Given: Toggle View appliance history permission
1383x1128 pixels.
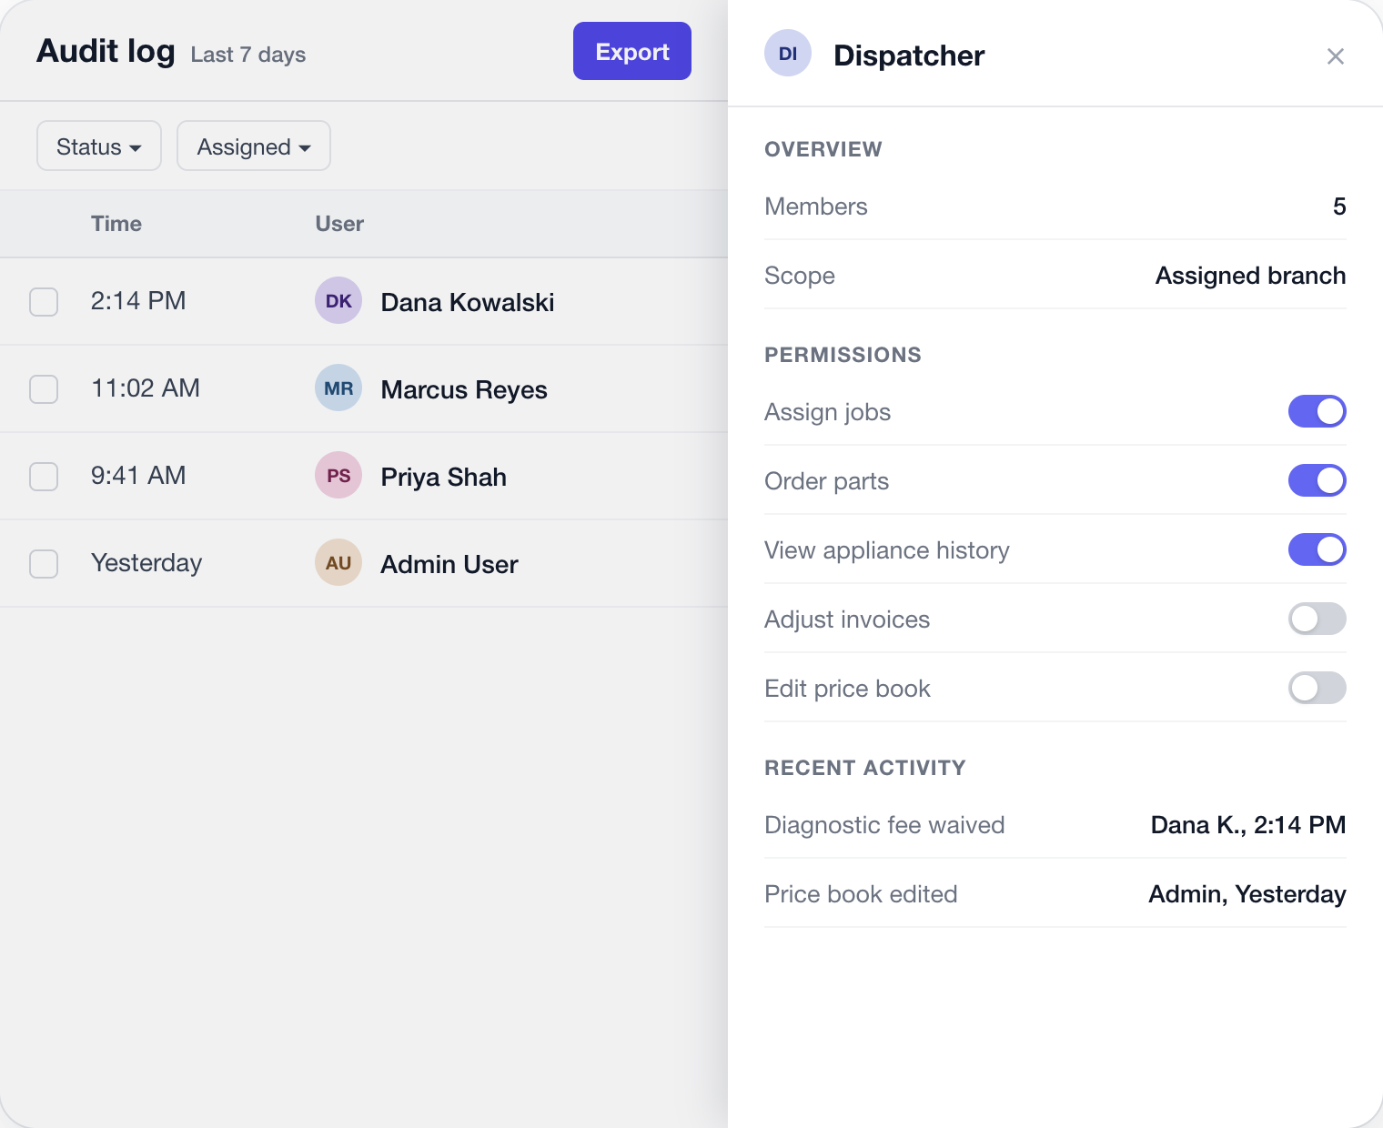Looking at the screenshot, I should tap(1317, 549).
